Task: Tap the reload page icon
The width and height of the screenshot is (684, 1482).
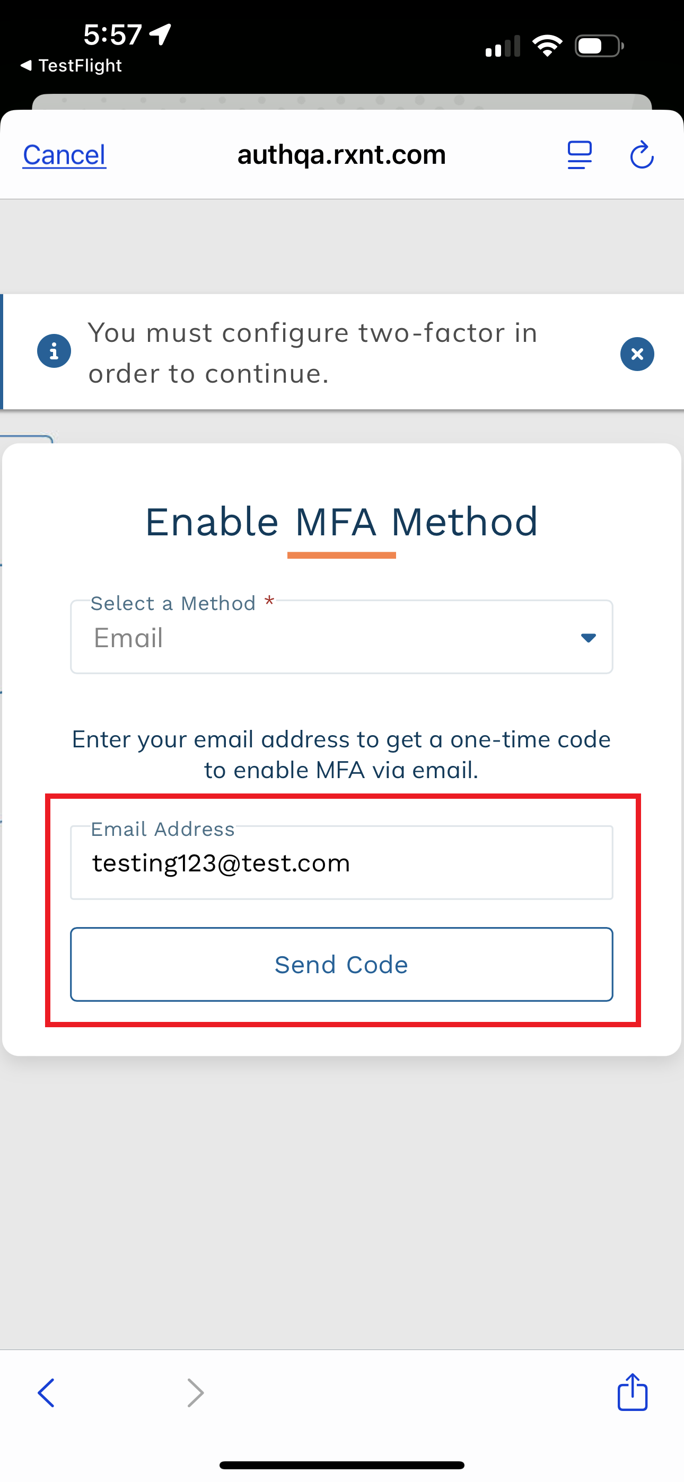Action: (x=642, y=155)
